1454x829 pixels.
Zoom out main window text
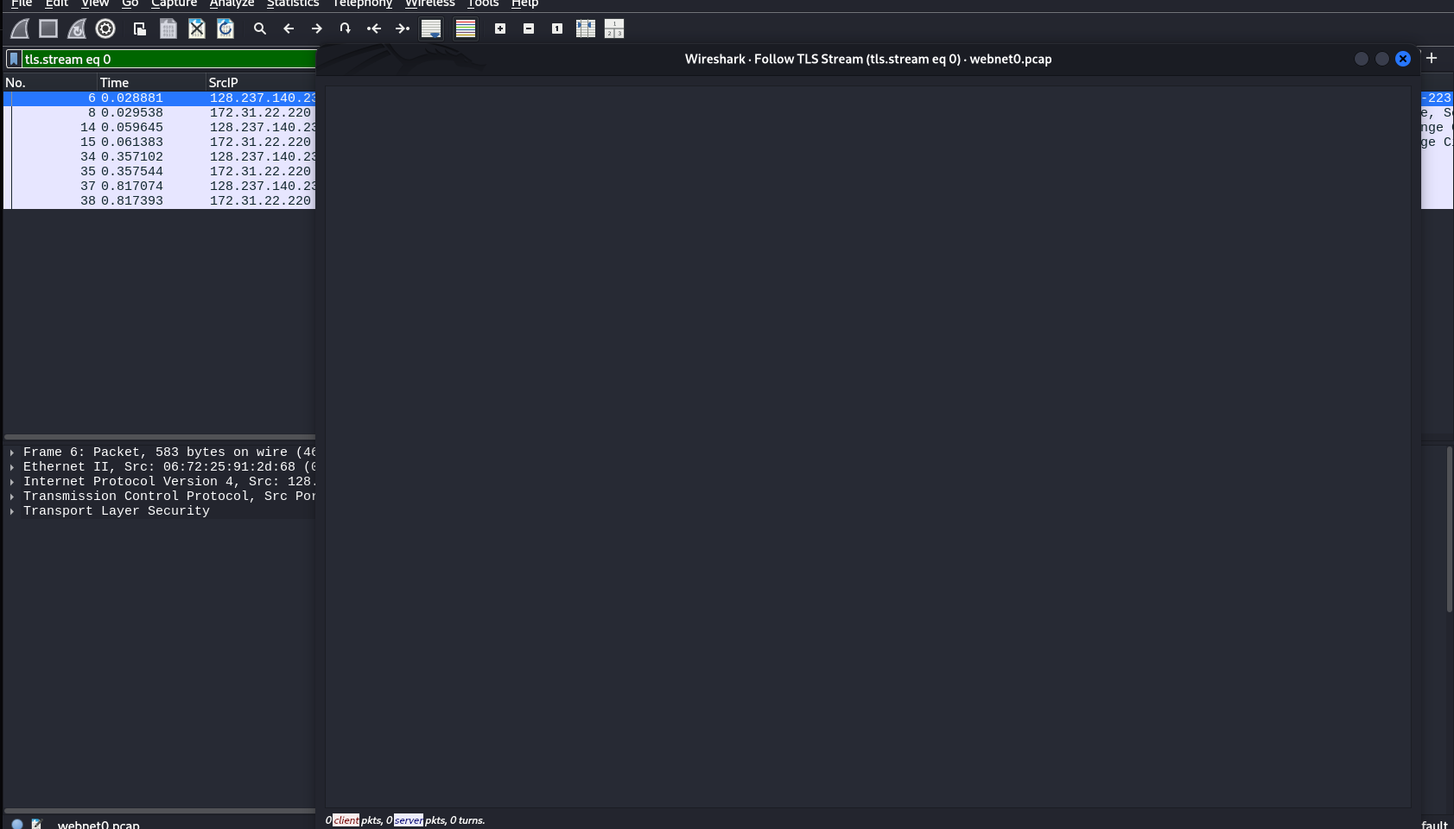coord(529,28)
